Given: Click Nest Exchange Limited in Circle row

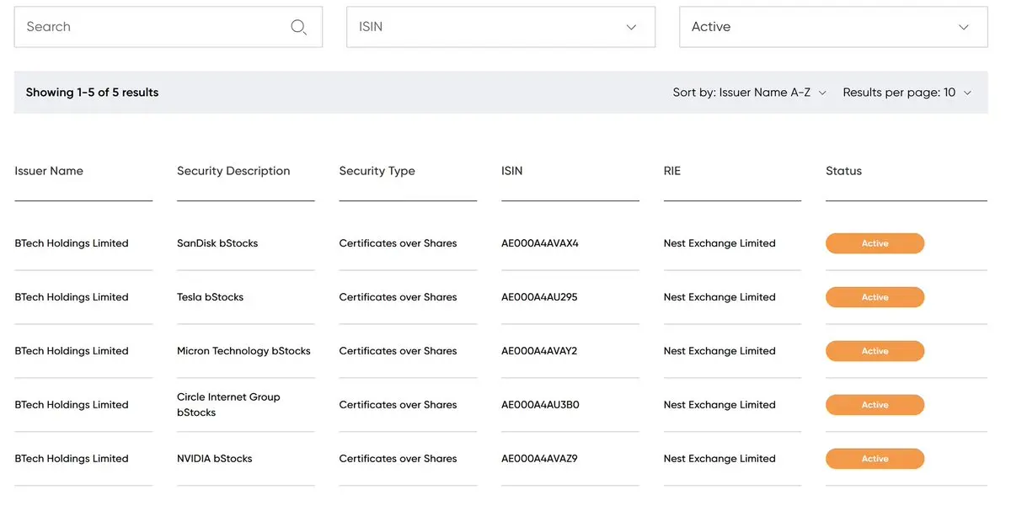Looking at the screenshot, I should 719,405.
